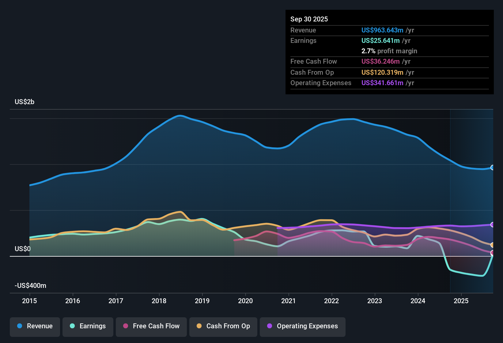This screenshot has width=503, height=343.
Task: Toggle the Earnings series visibility
Action: [88, 326]
